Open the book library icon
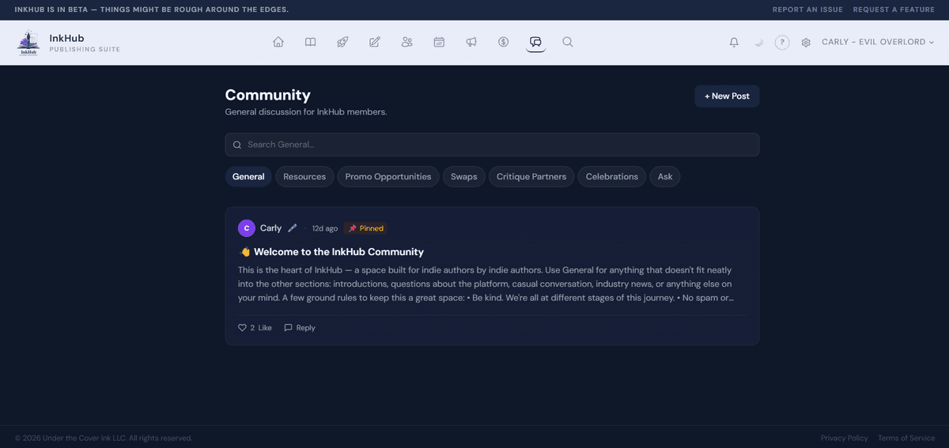This screenshot has height=448, width=949. pyautogui.click(x=311, y=42)
